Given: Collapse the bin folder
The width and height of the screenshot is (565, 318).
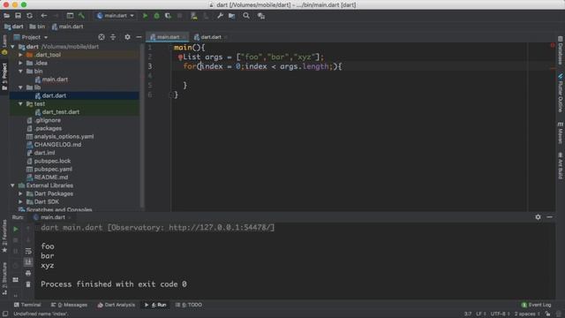Looking at the screenshot, I should click(x=20, y=72).
